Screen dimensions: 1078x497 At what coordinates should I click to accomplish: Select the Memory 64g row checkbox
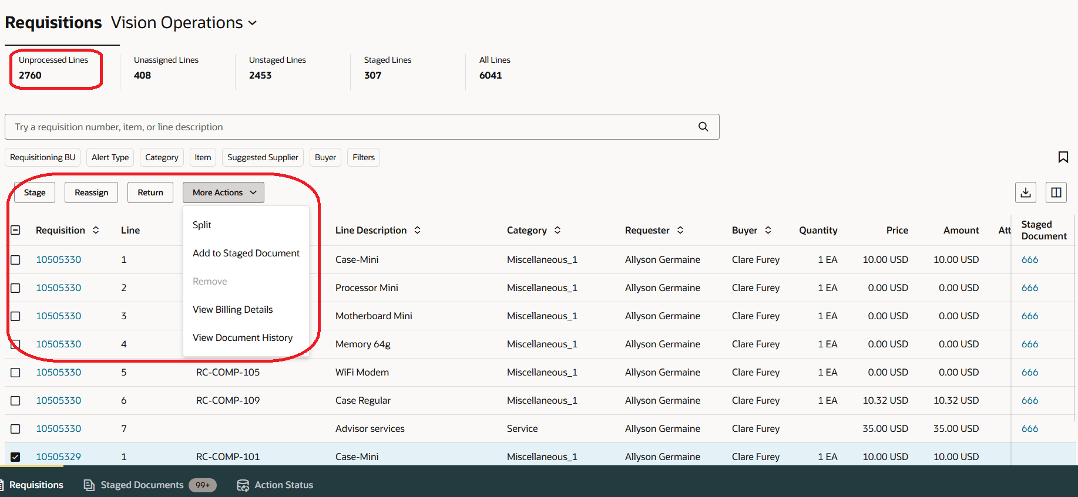pos(16,344)
